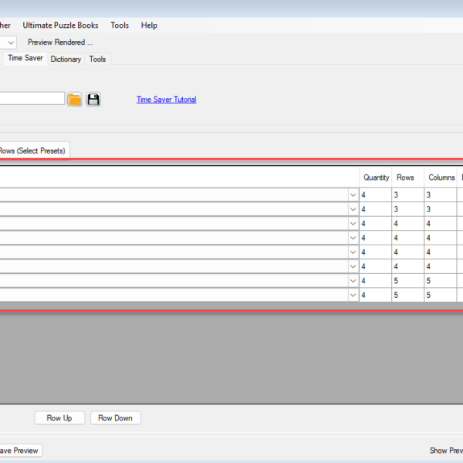
Task: Open the Tools menu in menu bar
Action: click(x=120, y=25)
